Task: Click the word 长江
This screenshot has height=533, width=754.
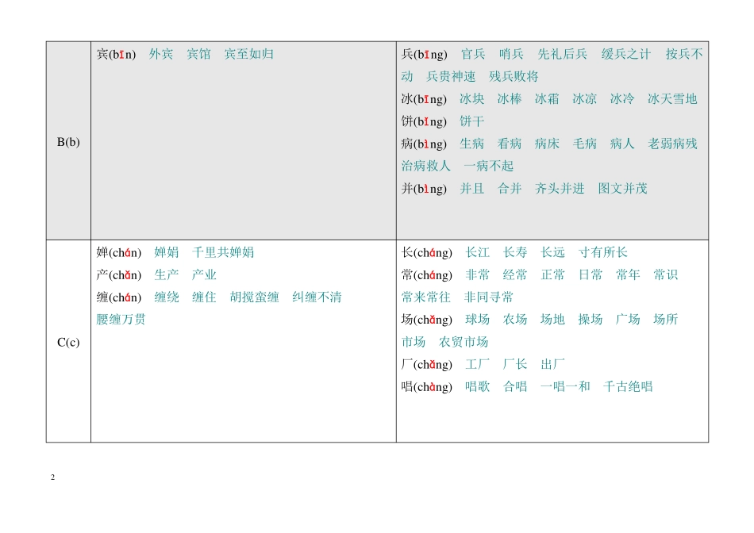Action: coord(478,252)
